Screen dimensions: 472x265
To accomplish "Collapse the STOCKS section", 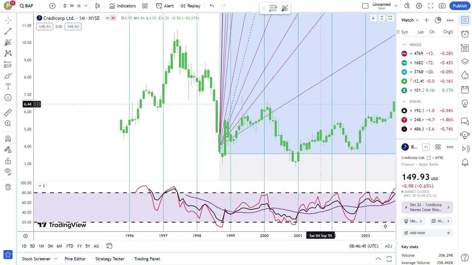I will tap(404, 102).
